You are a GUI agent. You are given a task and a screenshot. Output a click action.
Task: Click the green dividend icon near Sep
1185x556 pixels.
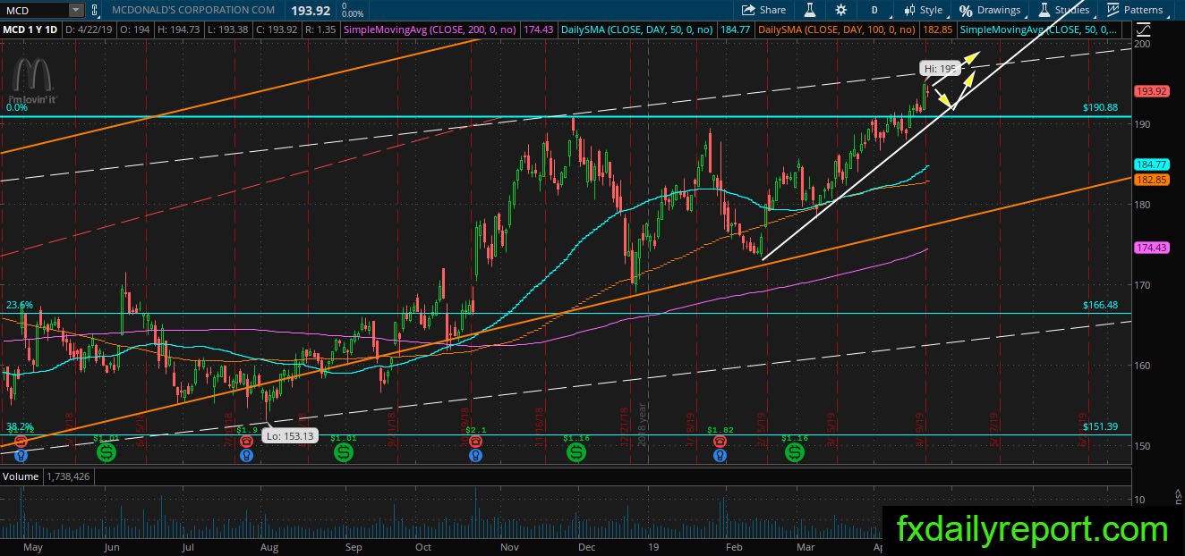[344, 453]
